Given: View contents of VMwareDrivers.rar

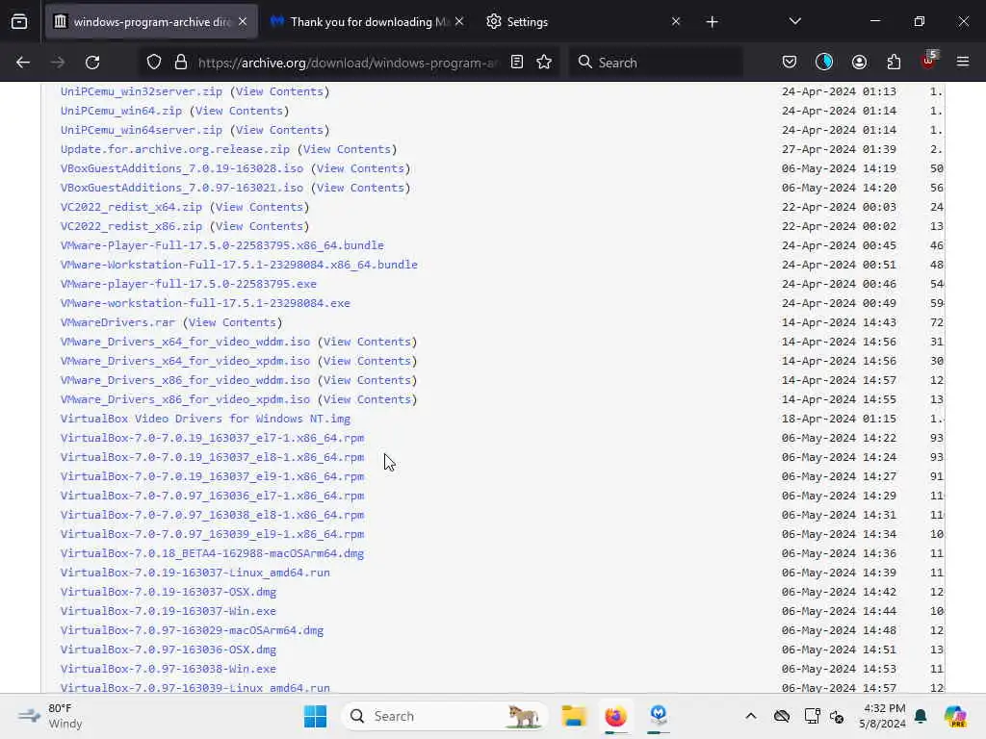Looking at the screenshot, I should point(233,322).
